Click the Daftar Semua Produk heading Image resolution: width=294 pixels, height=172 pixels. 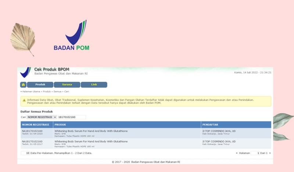(36, 111)
